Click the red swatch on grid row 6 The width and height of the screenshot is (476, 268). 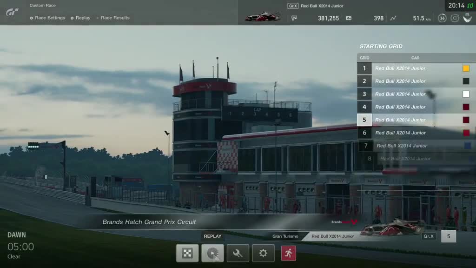click(466, 133)
